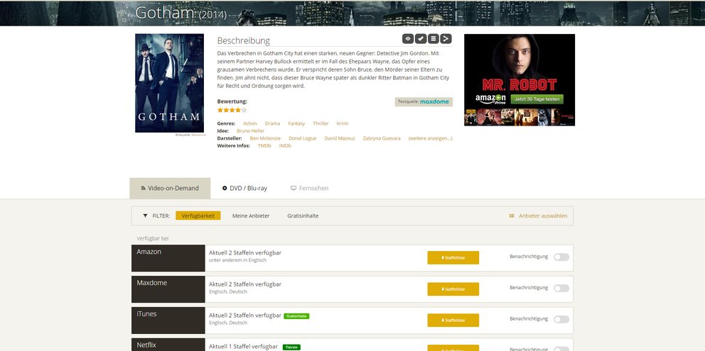Open the TMDb info link
705x351 pixels.
click(x=264, y=146)
